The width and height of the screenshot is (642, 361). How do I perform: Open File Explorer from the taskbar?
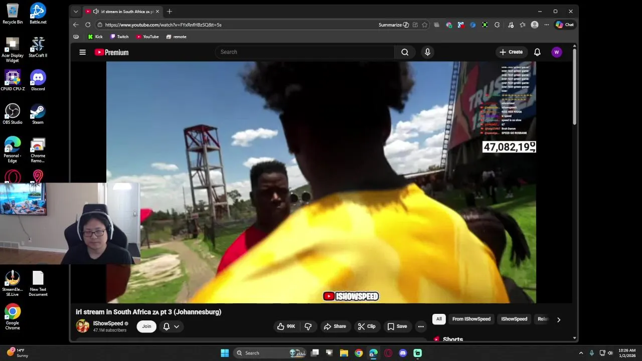tap(344, 353)
